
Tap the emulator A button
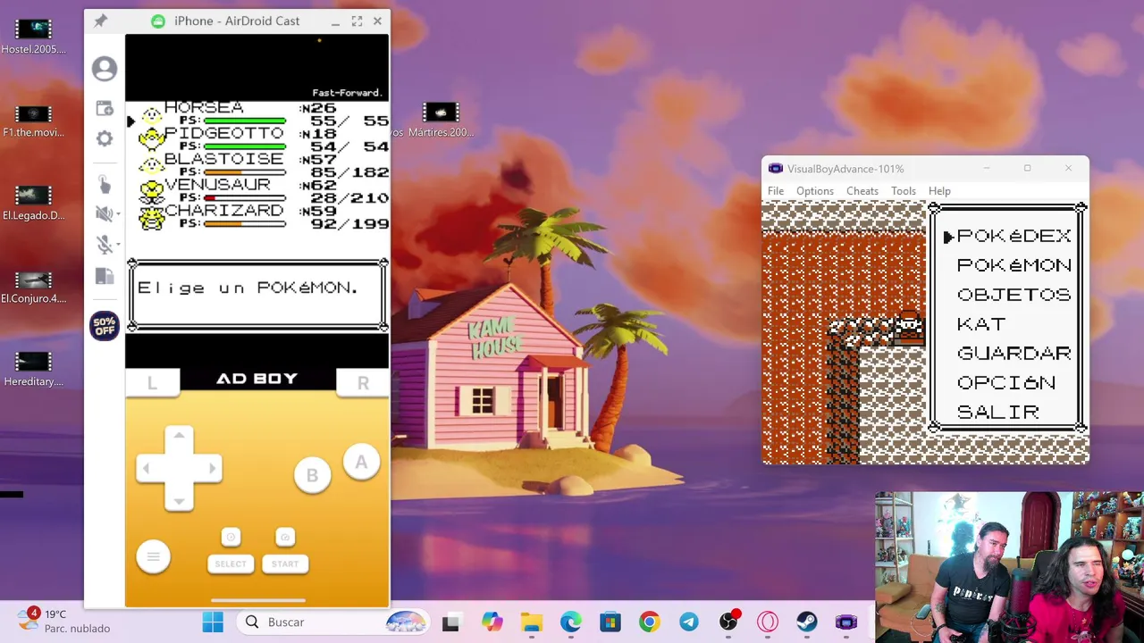click(x=361, y=462)
